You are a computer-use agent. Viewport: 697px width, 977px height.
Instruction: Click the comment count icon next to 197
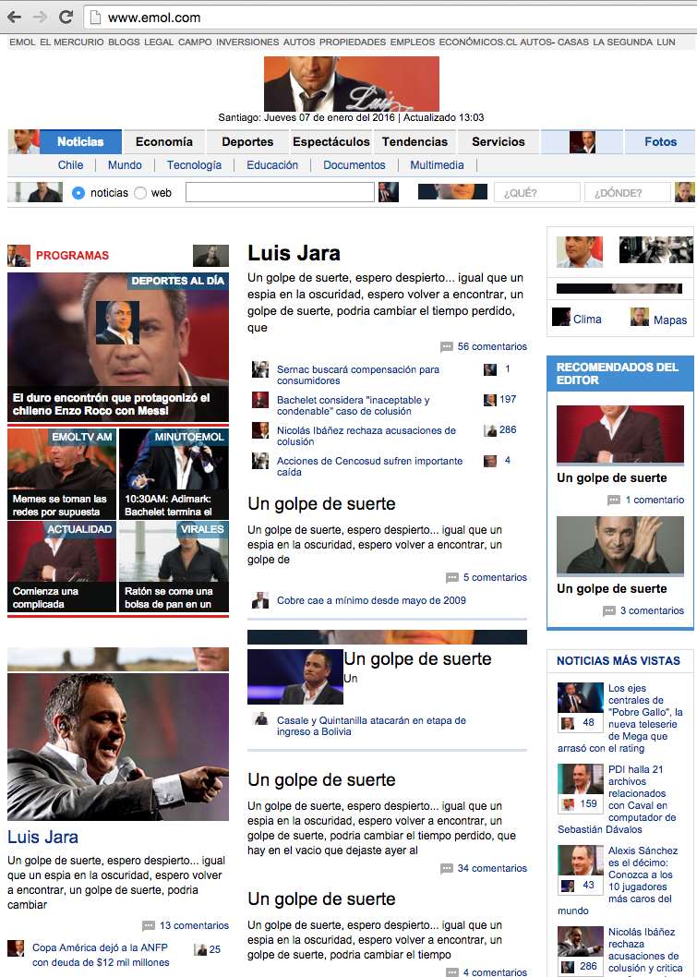point(490,400)
